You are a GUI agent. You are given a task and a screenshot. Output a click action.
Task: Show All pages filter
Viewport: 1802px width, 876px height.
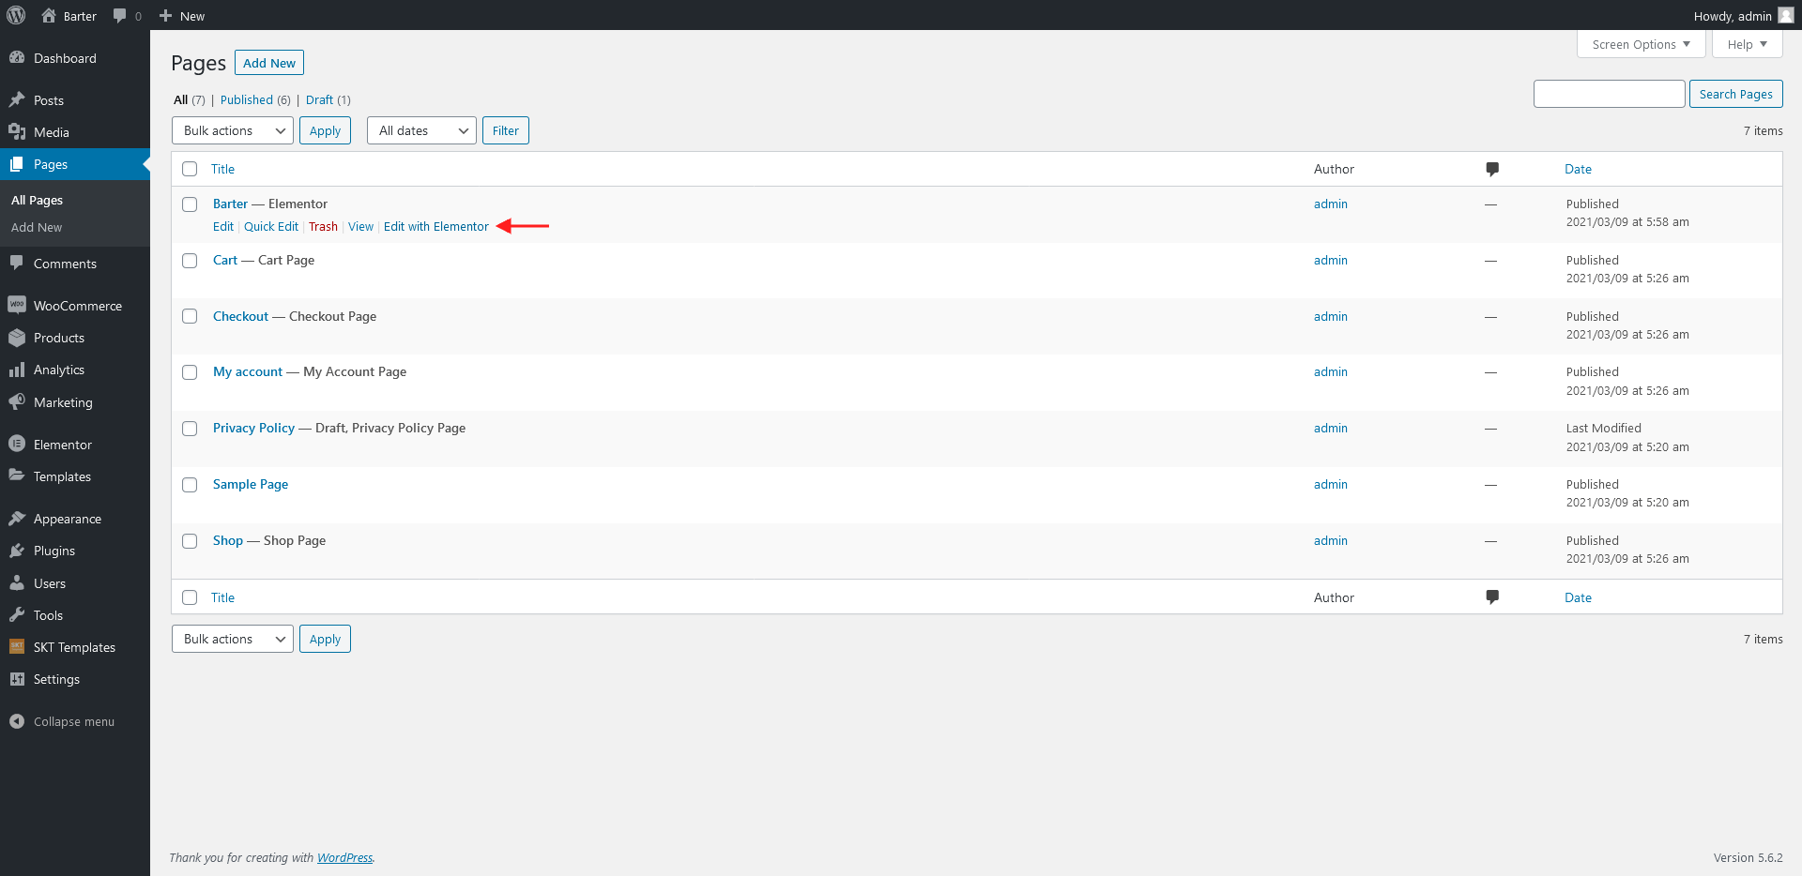180,99
